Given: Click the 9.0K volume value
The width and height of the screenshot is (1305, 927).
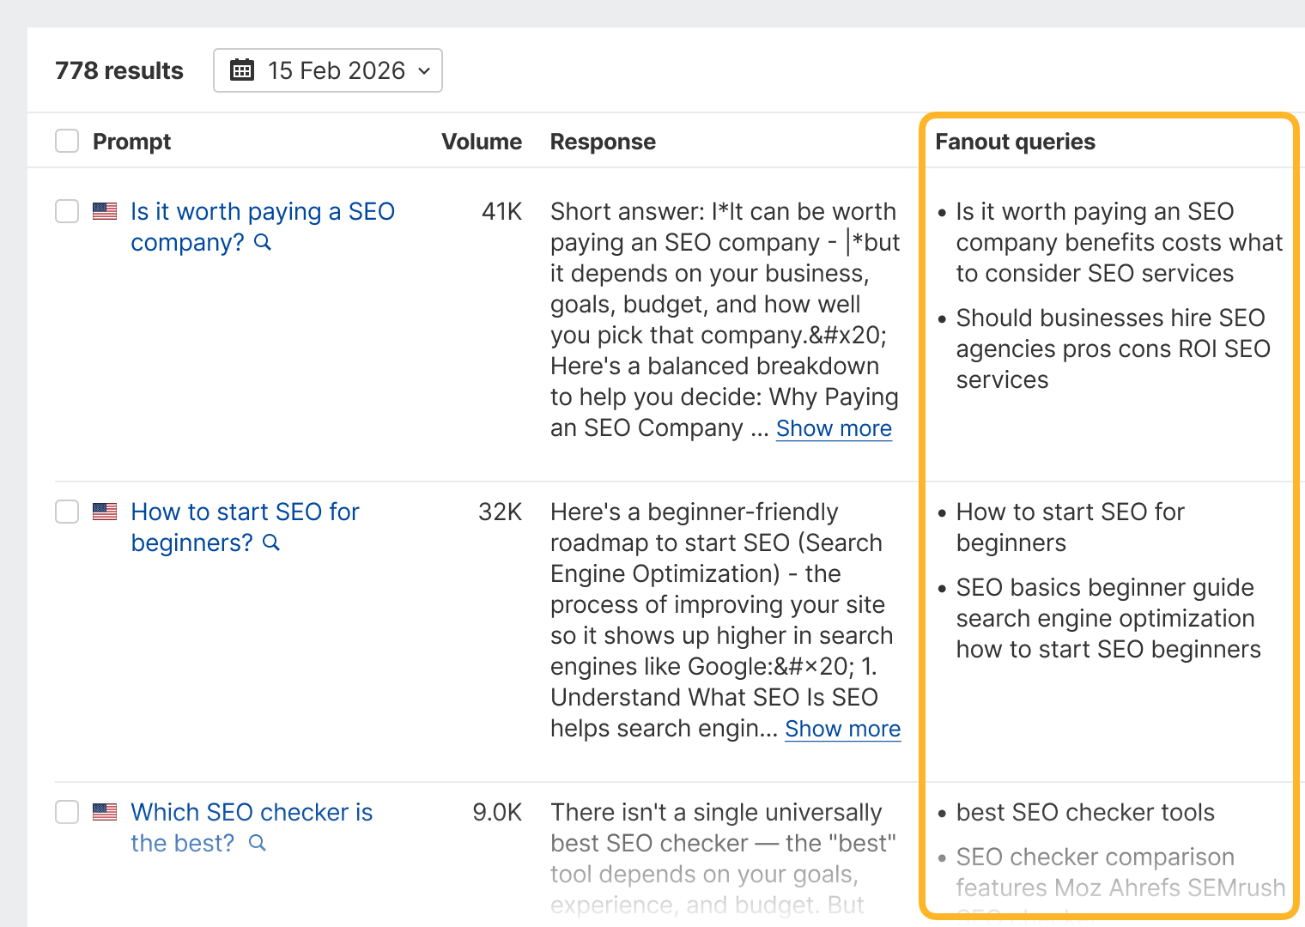Looking at the screenshot, I should 497,812.
